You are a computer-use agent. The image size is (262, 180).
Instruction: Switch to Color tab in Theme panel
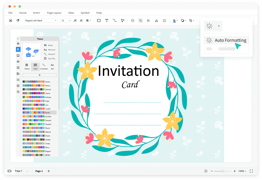point(35,67)
